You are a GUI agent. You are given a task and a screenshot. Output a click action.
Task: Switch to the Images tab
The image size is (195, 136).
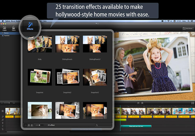coord(5,28)
